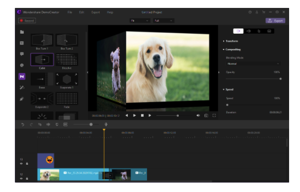This screenshot has width=300, height=192.
Task: Open the Export menu in the menu bar
Action: (x=96, y=12)
